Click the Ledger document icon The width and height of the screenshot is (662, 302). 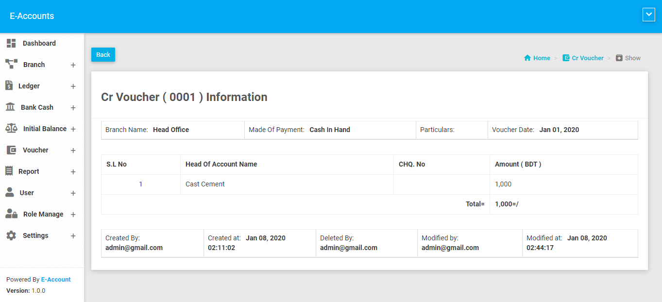point(9,85)
